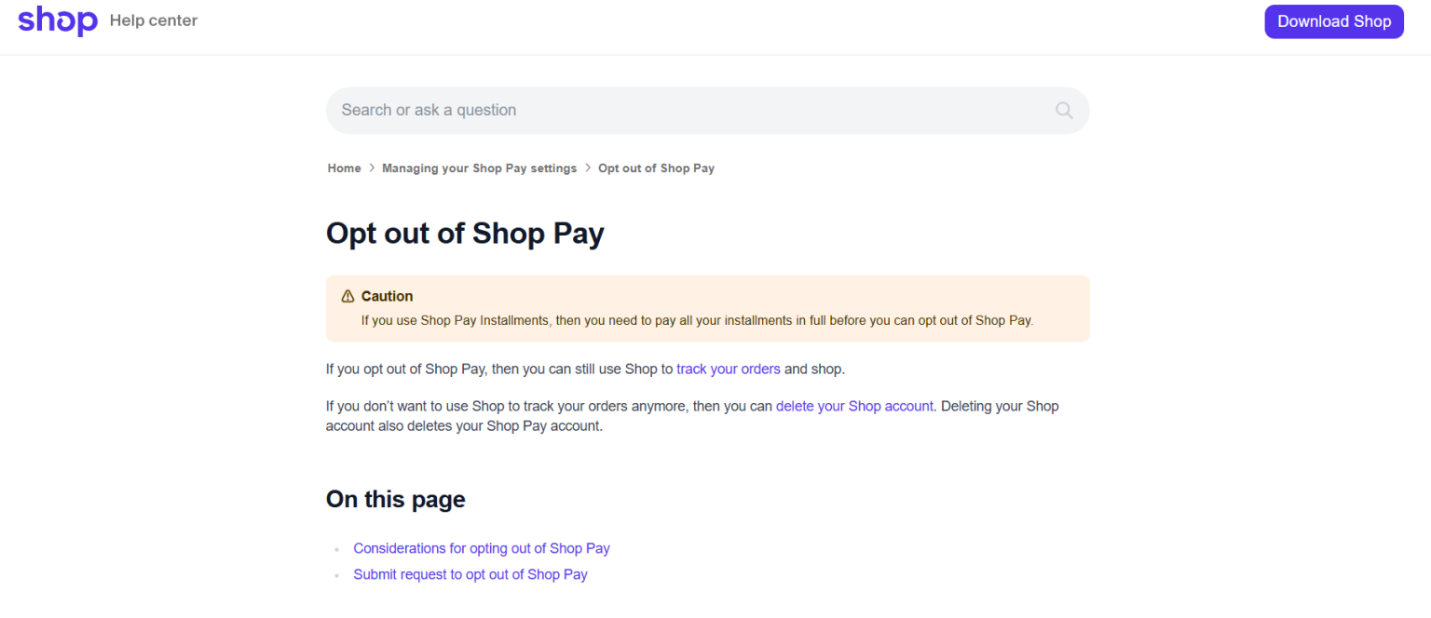
Task: Click the Caution banner title text
Action: pyautogui.click(x=388, y=296)
